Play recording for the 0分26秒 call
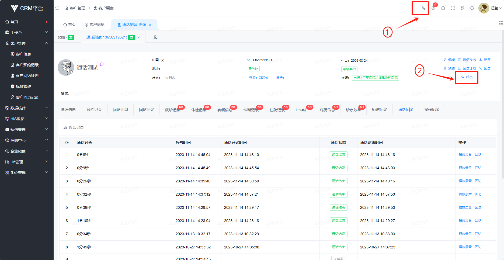The width and height of the screenshot is (504, 260). coord(465,181)
